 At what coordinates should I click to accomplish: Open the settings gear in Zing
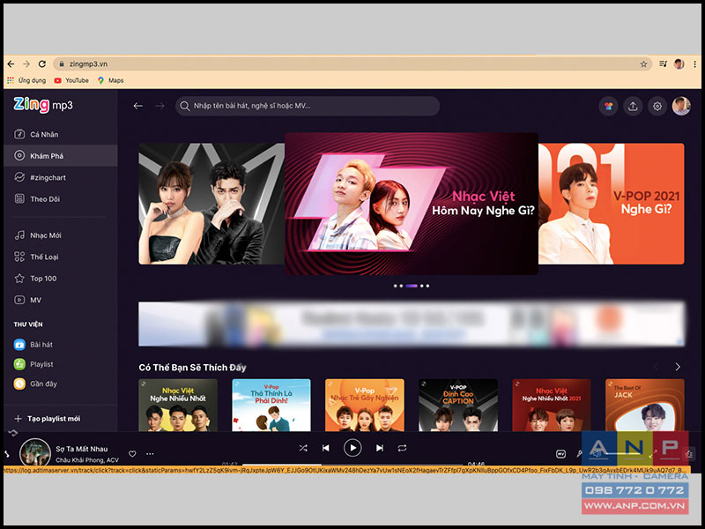(x=657, y=107)
